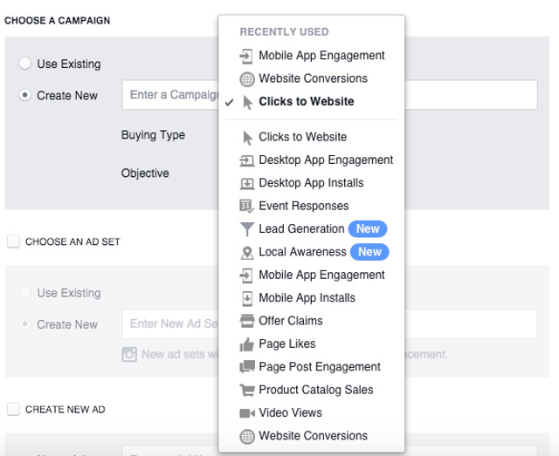Click the Local Awareness pin icon
Screen dimensions: 559x456
[245, 252]
